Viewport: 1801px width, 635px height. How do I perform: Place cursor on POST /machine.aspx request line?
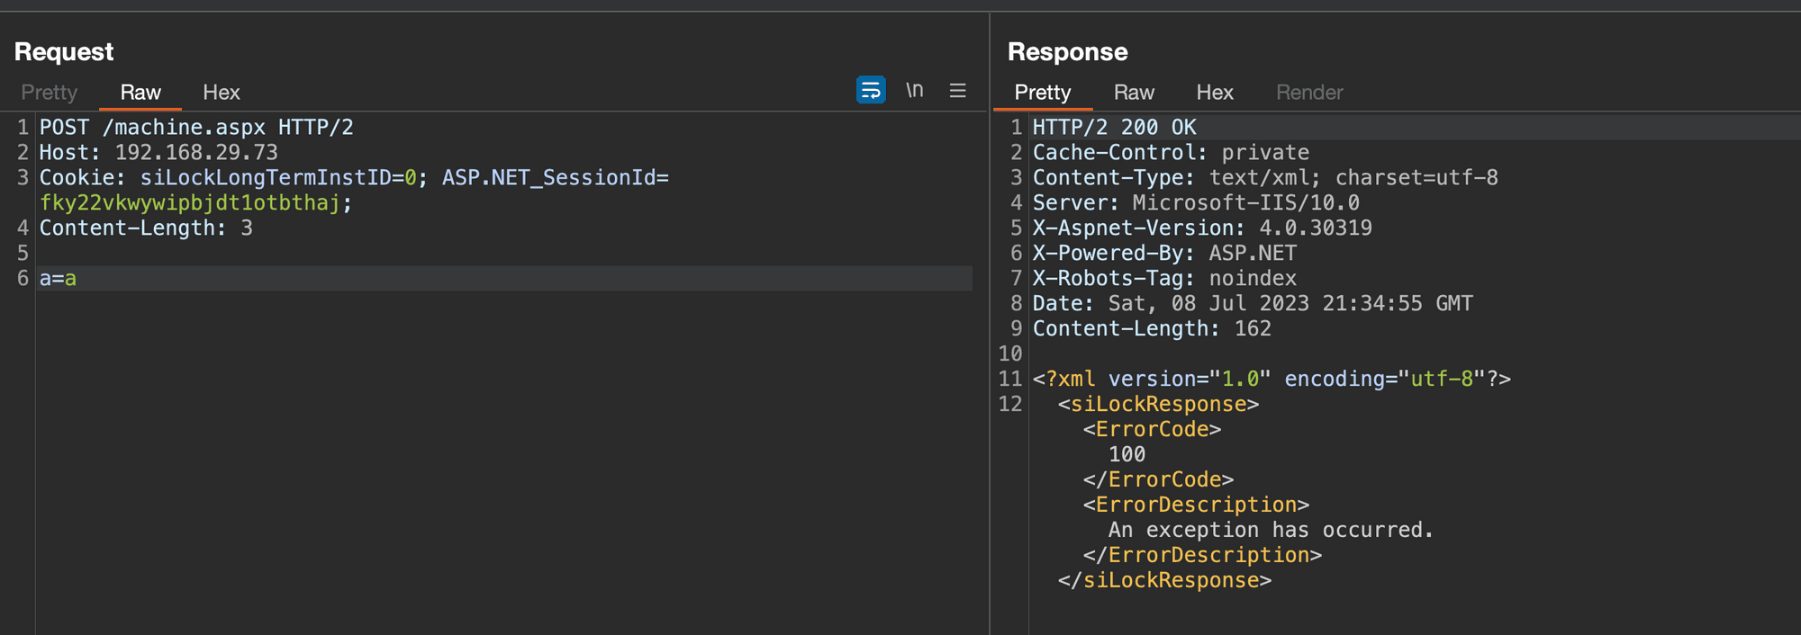pyautogui.click(x=195, y=128)
